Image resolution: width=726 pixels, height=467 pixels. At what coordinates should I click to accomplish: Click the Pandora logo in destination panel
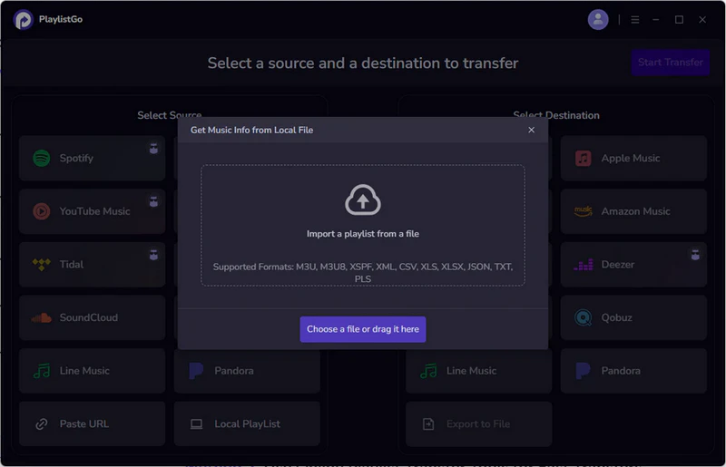click(583, 371)
